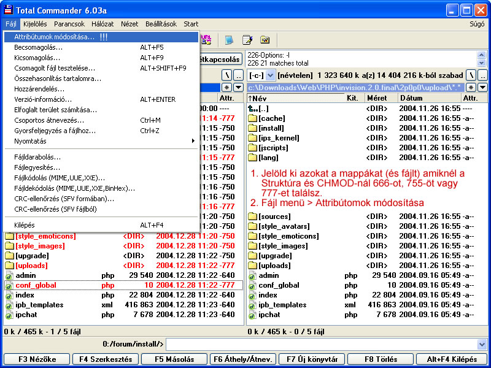The width and height of the screenshot is (491, 368).
Task: Click the yellow toolbar icon beside the notepad
Action: click(x=265, y=40)
